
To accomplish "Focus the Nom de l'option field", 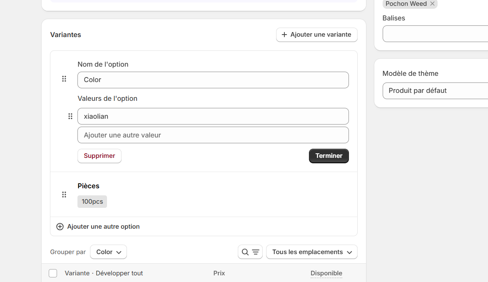I will click(x=213, y=80).
